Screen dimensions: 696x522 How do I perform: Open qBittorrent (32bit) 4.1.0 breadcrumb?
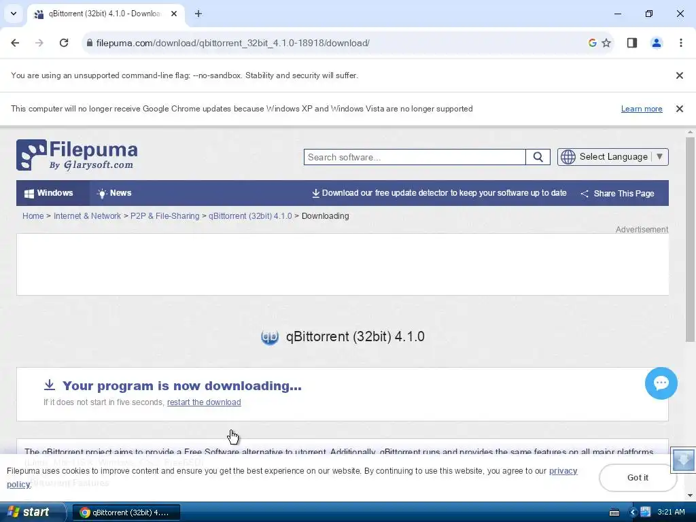pos(250,216)
